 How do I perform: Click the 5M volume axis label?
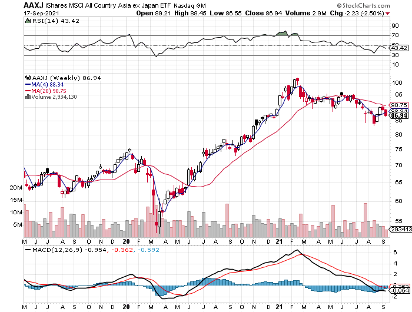click(x=17, y=225)
